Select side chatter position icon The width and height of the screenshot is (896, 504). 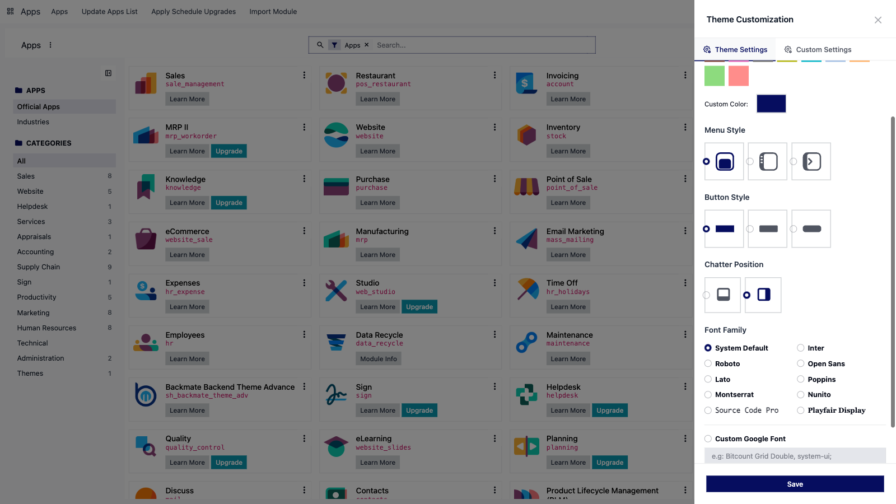click(x=764, y=295)
